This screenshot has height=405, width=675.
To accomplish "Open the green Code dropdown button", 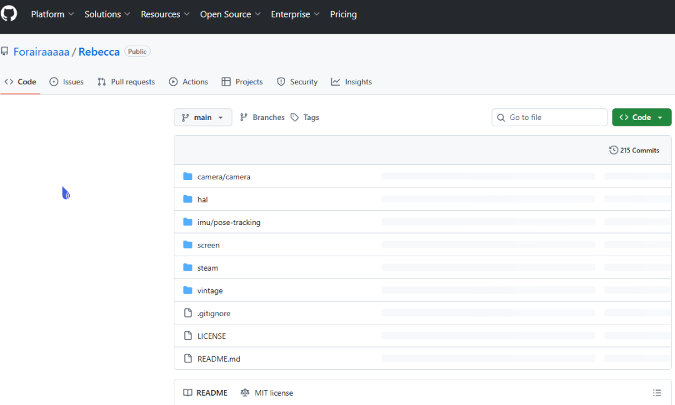I will [x=641, y=117].
